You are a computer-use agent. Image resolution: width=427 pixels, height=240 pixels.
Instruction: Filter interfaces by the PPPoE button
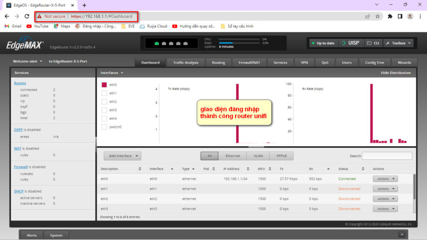(281, 156)
